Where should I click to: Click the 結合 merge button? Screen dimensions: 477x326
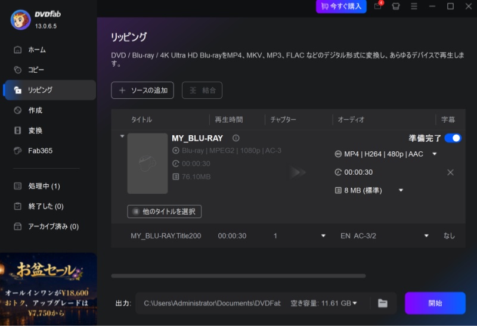[x=202, y=91]
